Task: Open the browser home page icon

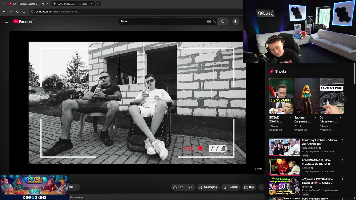Action: [x=24, y=12]
